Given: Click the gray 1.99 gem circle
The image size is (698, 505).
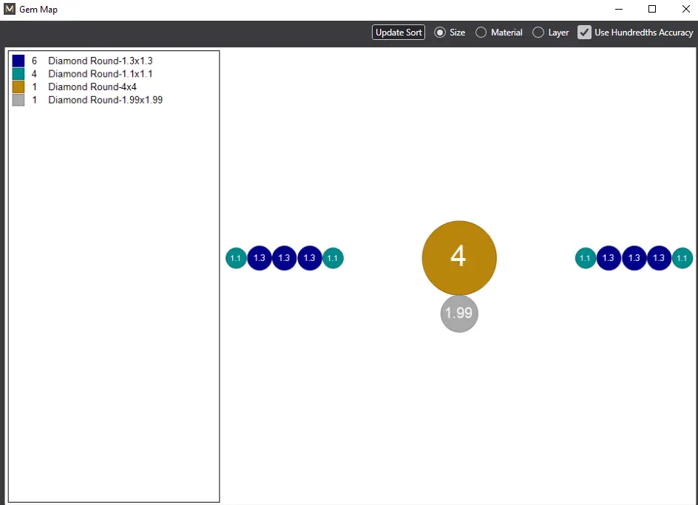Looking at the screenshot, I should [x=459, y=313].
